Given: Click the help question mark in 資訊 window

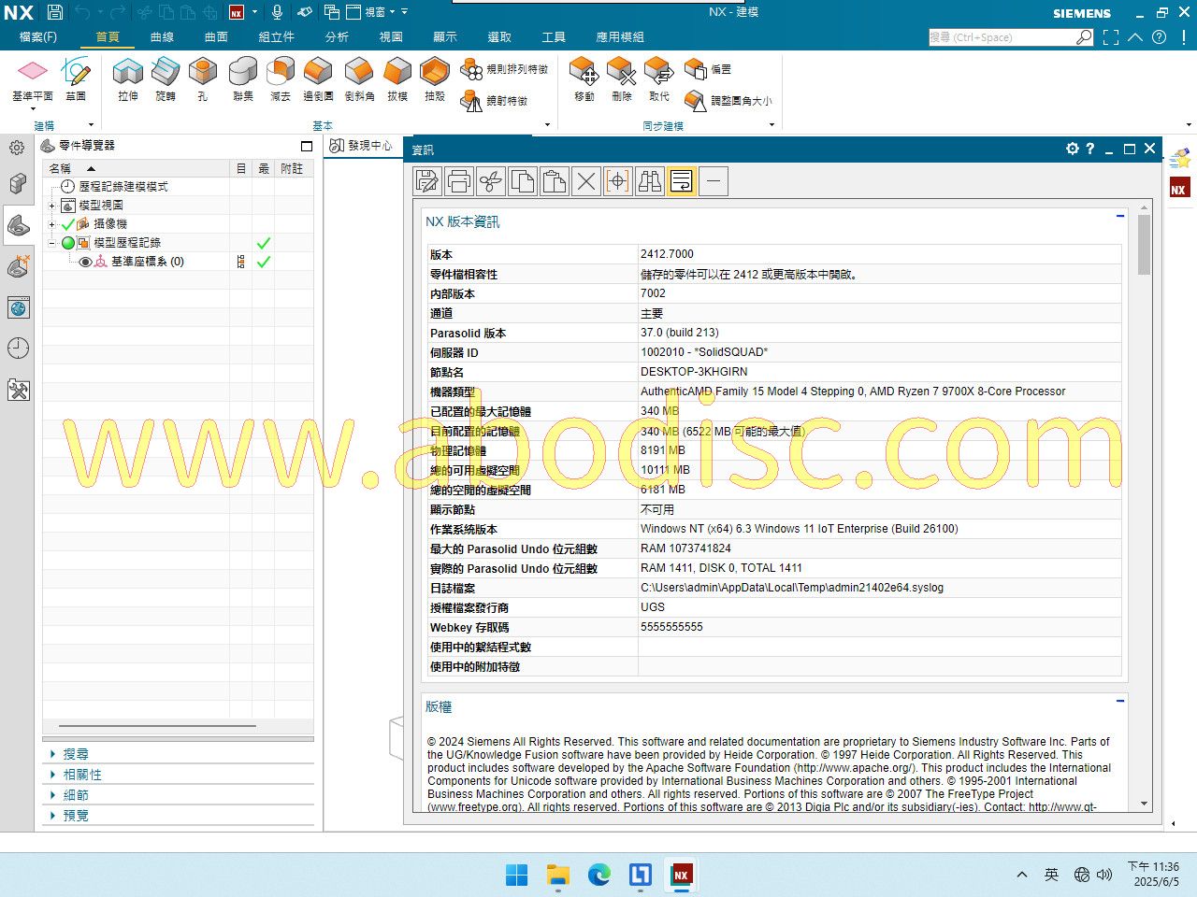Looking at the screenshot, I should point(1090,149).
